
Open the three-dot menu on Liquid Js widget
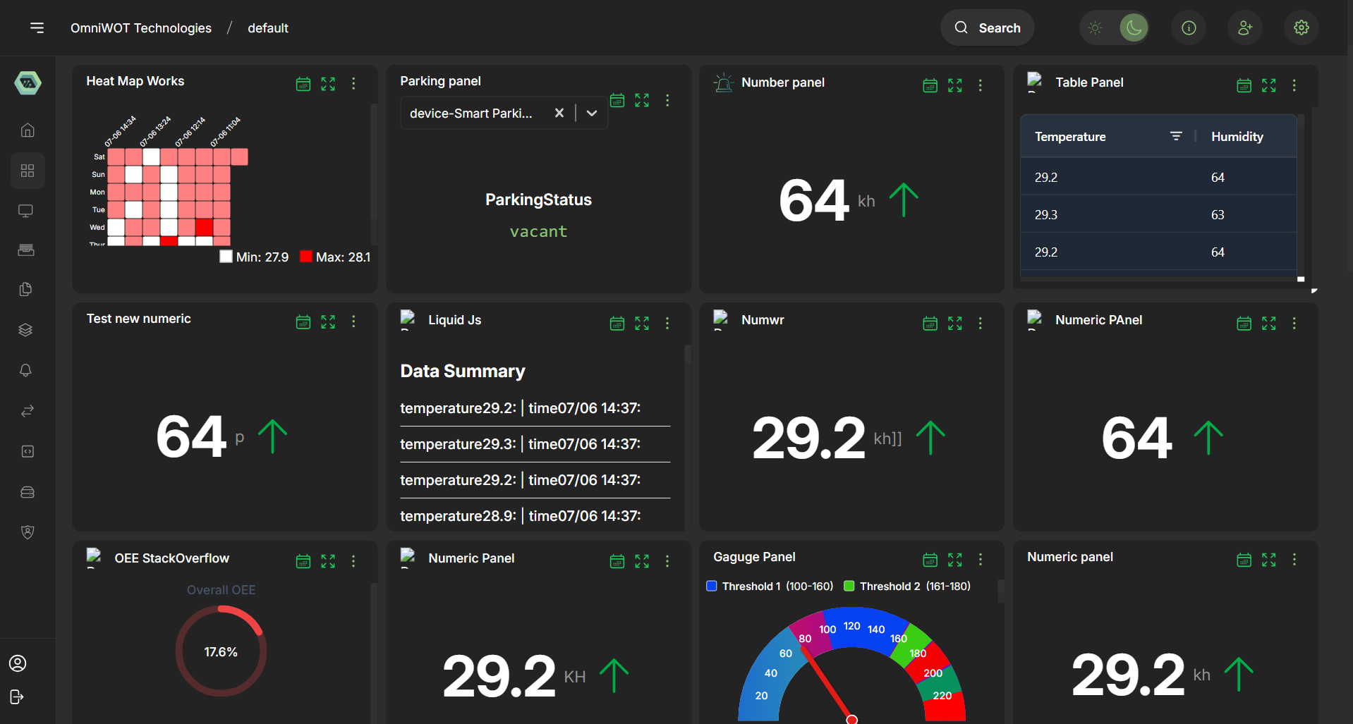667,323
